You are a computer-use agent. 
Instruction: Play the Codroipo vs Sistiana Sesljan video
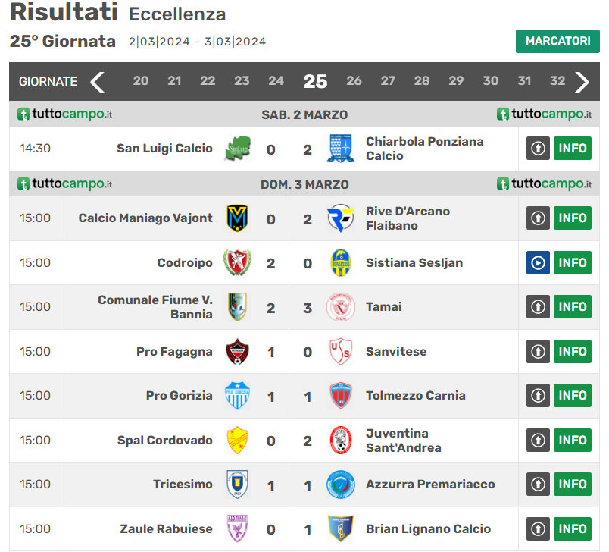pos(538,263)
